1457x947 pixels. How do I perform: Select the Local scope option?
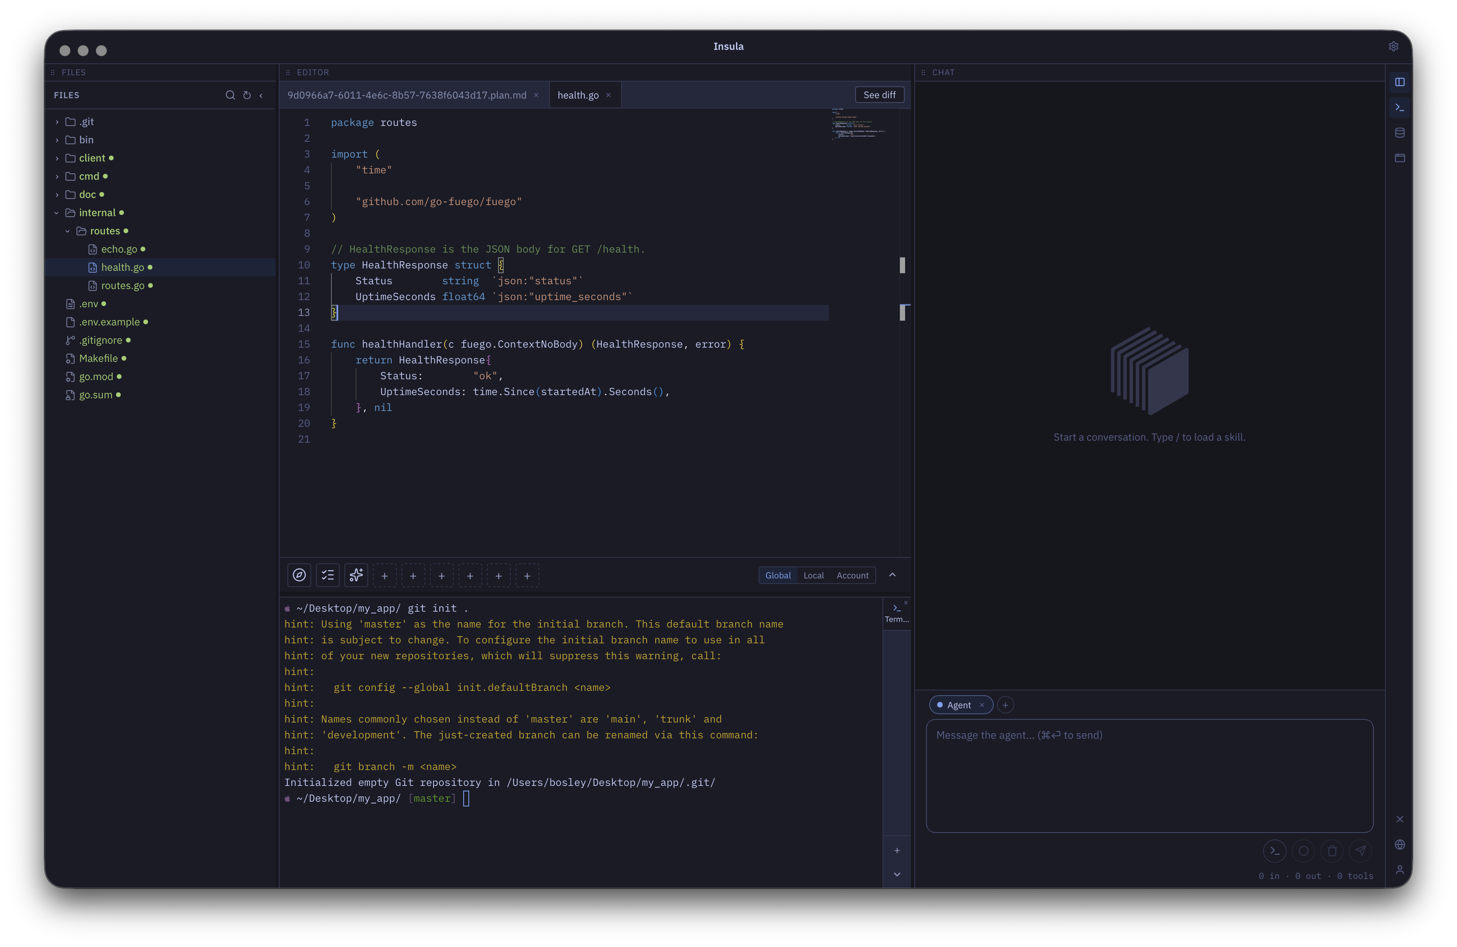coord(814,575)
